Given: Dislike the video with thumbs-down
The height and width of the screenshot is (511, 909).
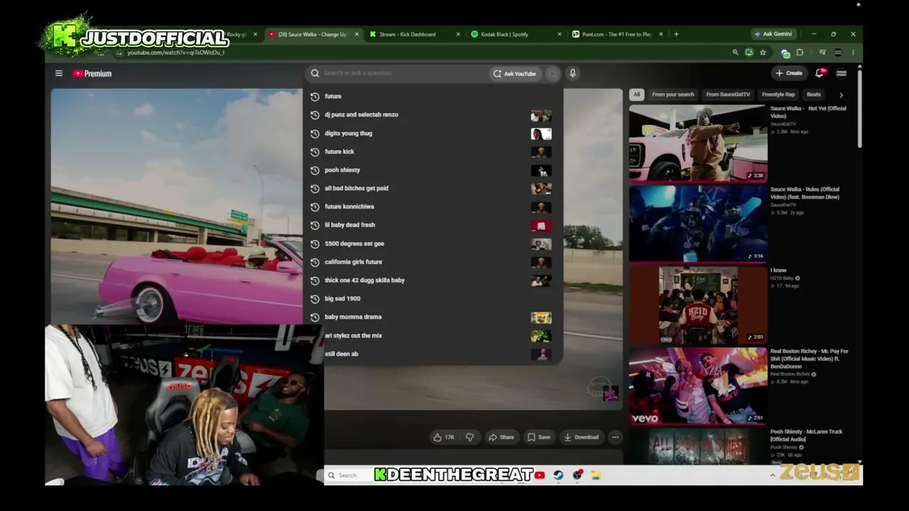Looking at the screenshot, I should [469, 437].
